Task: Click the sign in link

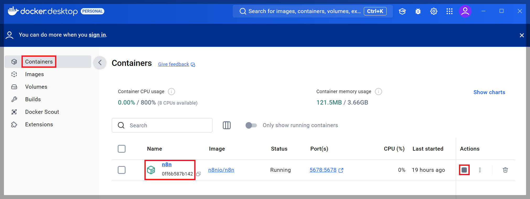Action: pos(97,35)
